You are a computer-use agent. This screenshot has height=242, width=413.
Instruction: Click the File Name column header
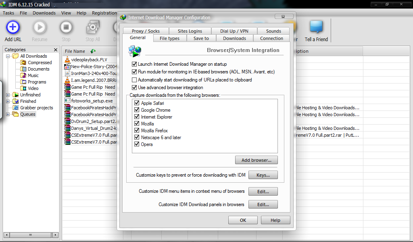tap(90, 51)
